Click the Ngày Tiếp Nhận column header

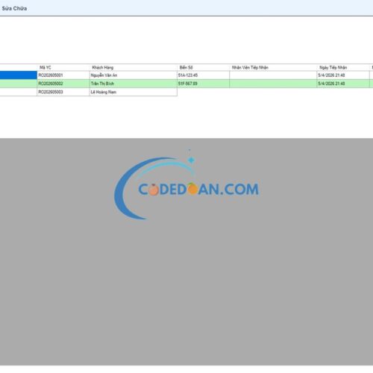[x=343, y=67]
